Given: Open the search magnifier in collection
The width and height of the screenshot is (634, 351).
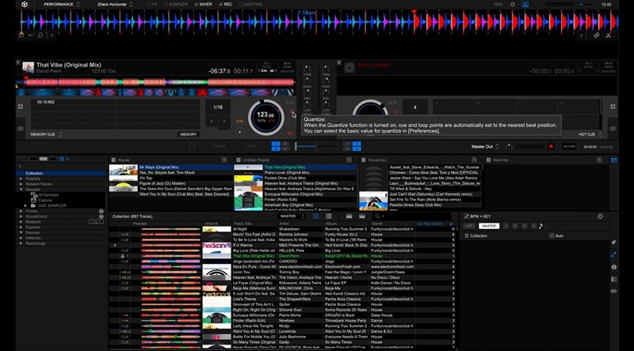Looking at the screenshot, I should [378, 216].
